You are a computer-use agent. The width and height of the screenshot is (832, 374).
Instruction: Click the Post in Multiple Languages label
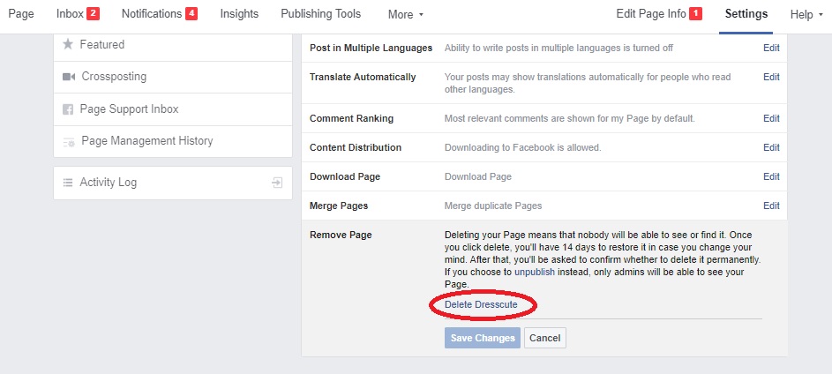click(x=371, y=48)
